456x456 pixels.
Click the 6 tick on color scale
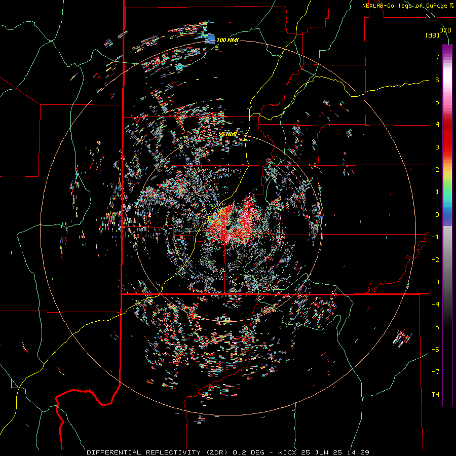point(437,80)
